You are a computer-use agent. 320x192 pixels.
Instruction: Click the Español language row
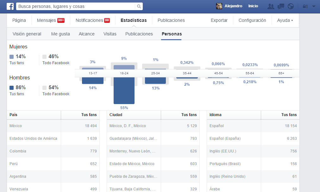253,126
